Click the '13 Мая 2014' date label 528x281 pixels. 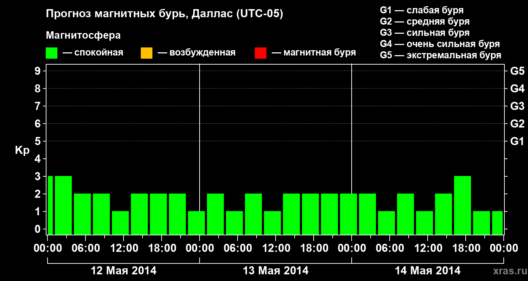pyautogui.click(x=276, y=270)
